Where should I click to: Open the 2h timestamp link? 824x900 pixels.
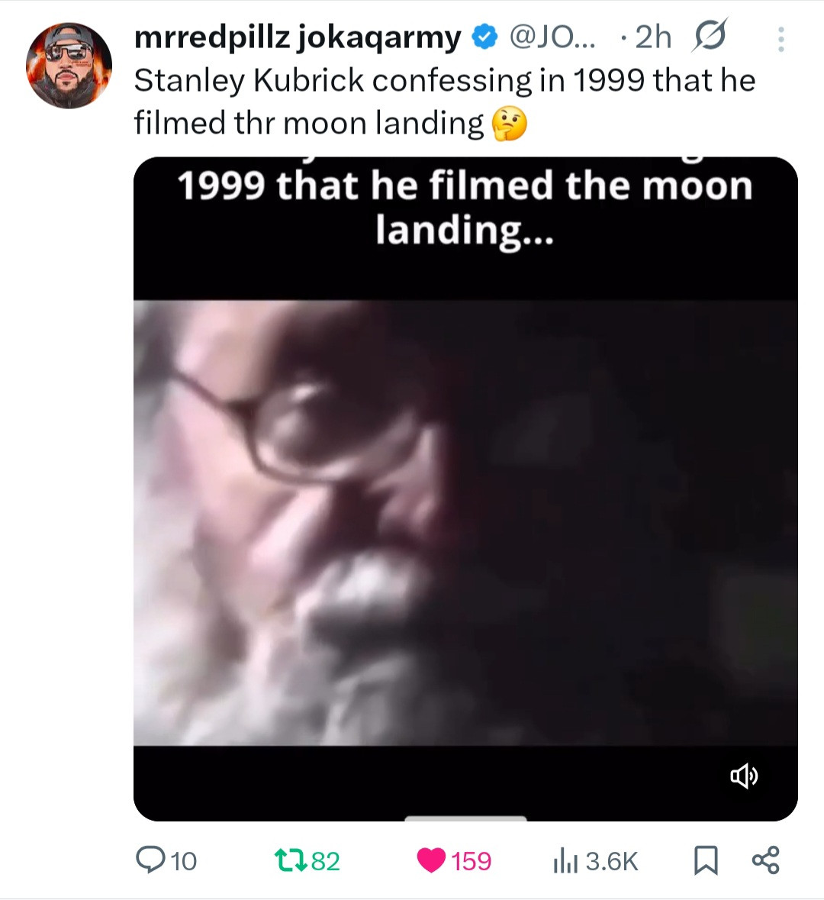[x=653, y=37]
